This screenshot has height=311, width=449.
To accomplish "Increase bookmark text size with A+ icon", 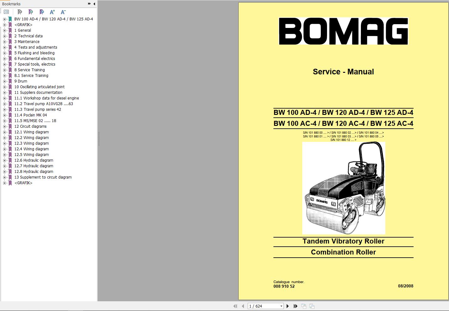I will (52, 12).
